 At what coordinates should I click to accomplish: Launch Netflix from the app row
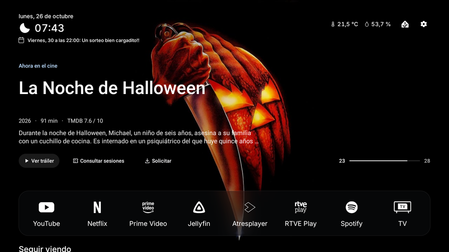[x=97, y=213]
